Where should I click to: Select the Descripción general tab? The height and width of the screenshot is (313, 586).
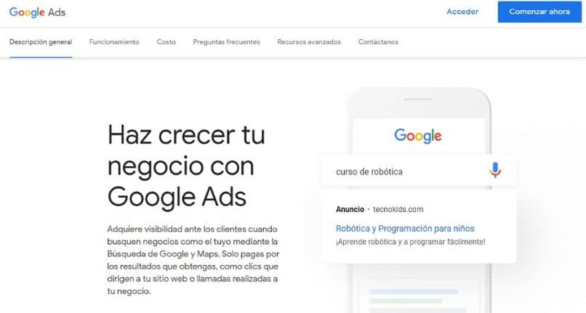(x=41, y=42)
